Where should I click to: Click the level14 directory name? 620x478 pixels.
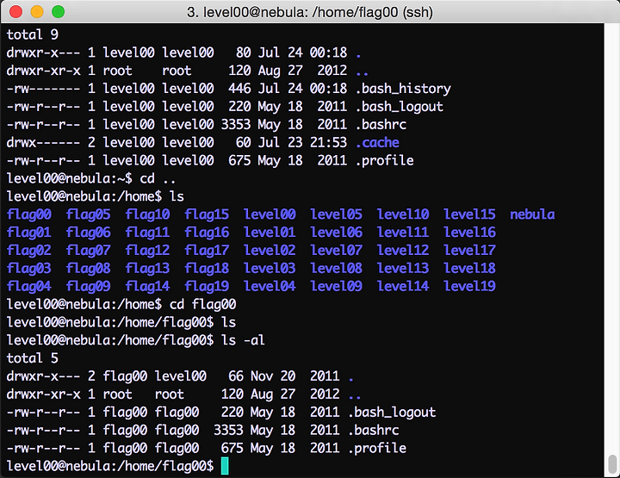pyautogui.click(x=403, y=286)
